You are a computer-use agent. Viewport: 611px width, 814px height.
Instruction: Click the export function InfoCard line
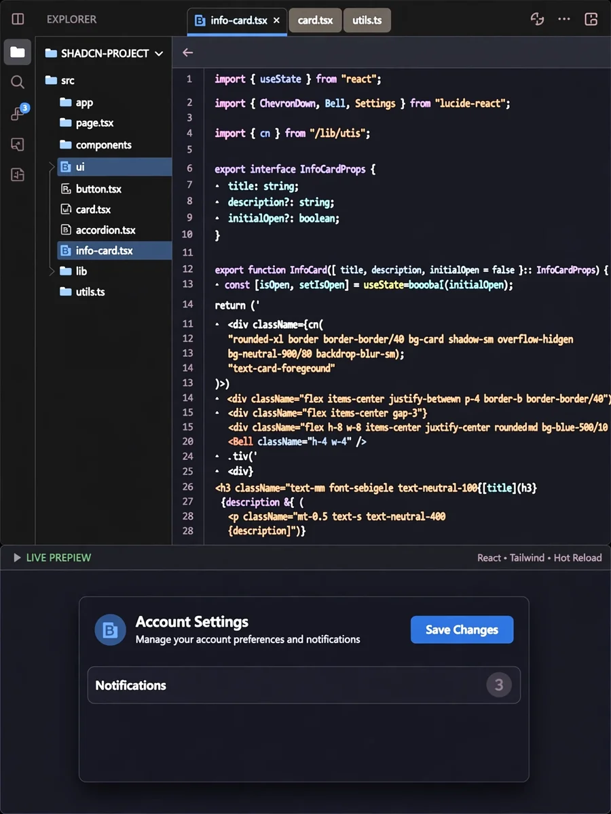coord(411,270)
